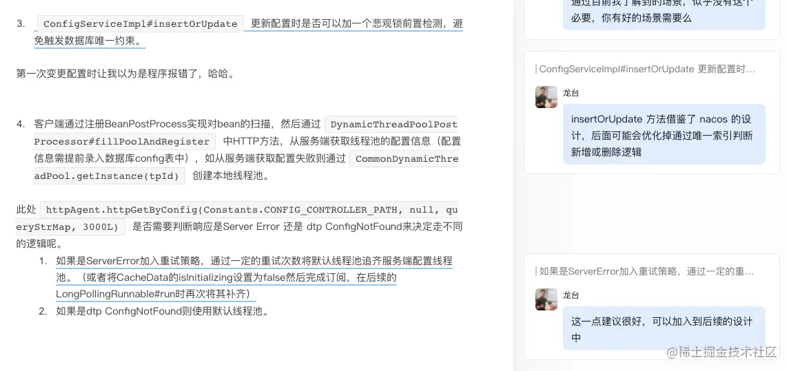This screenshot has height=371, width=789.
Task: Click the list item 如果是dtp ConfigNotFound则使用默认线程池
Action: point(162,311)
